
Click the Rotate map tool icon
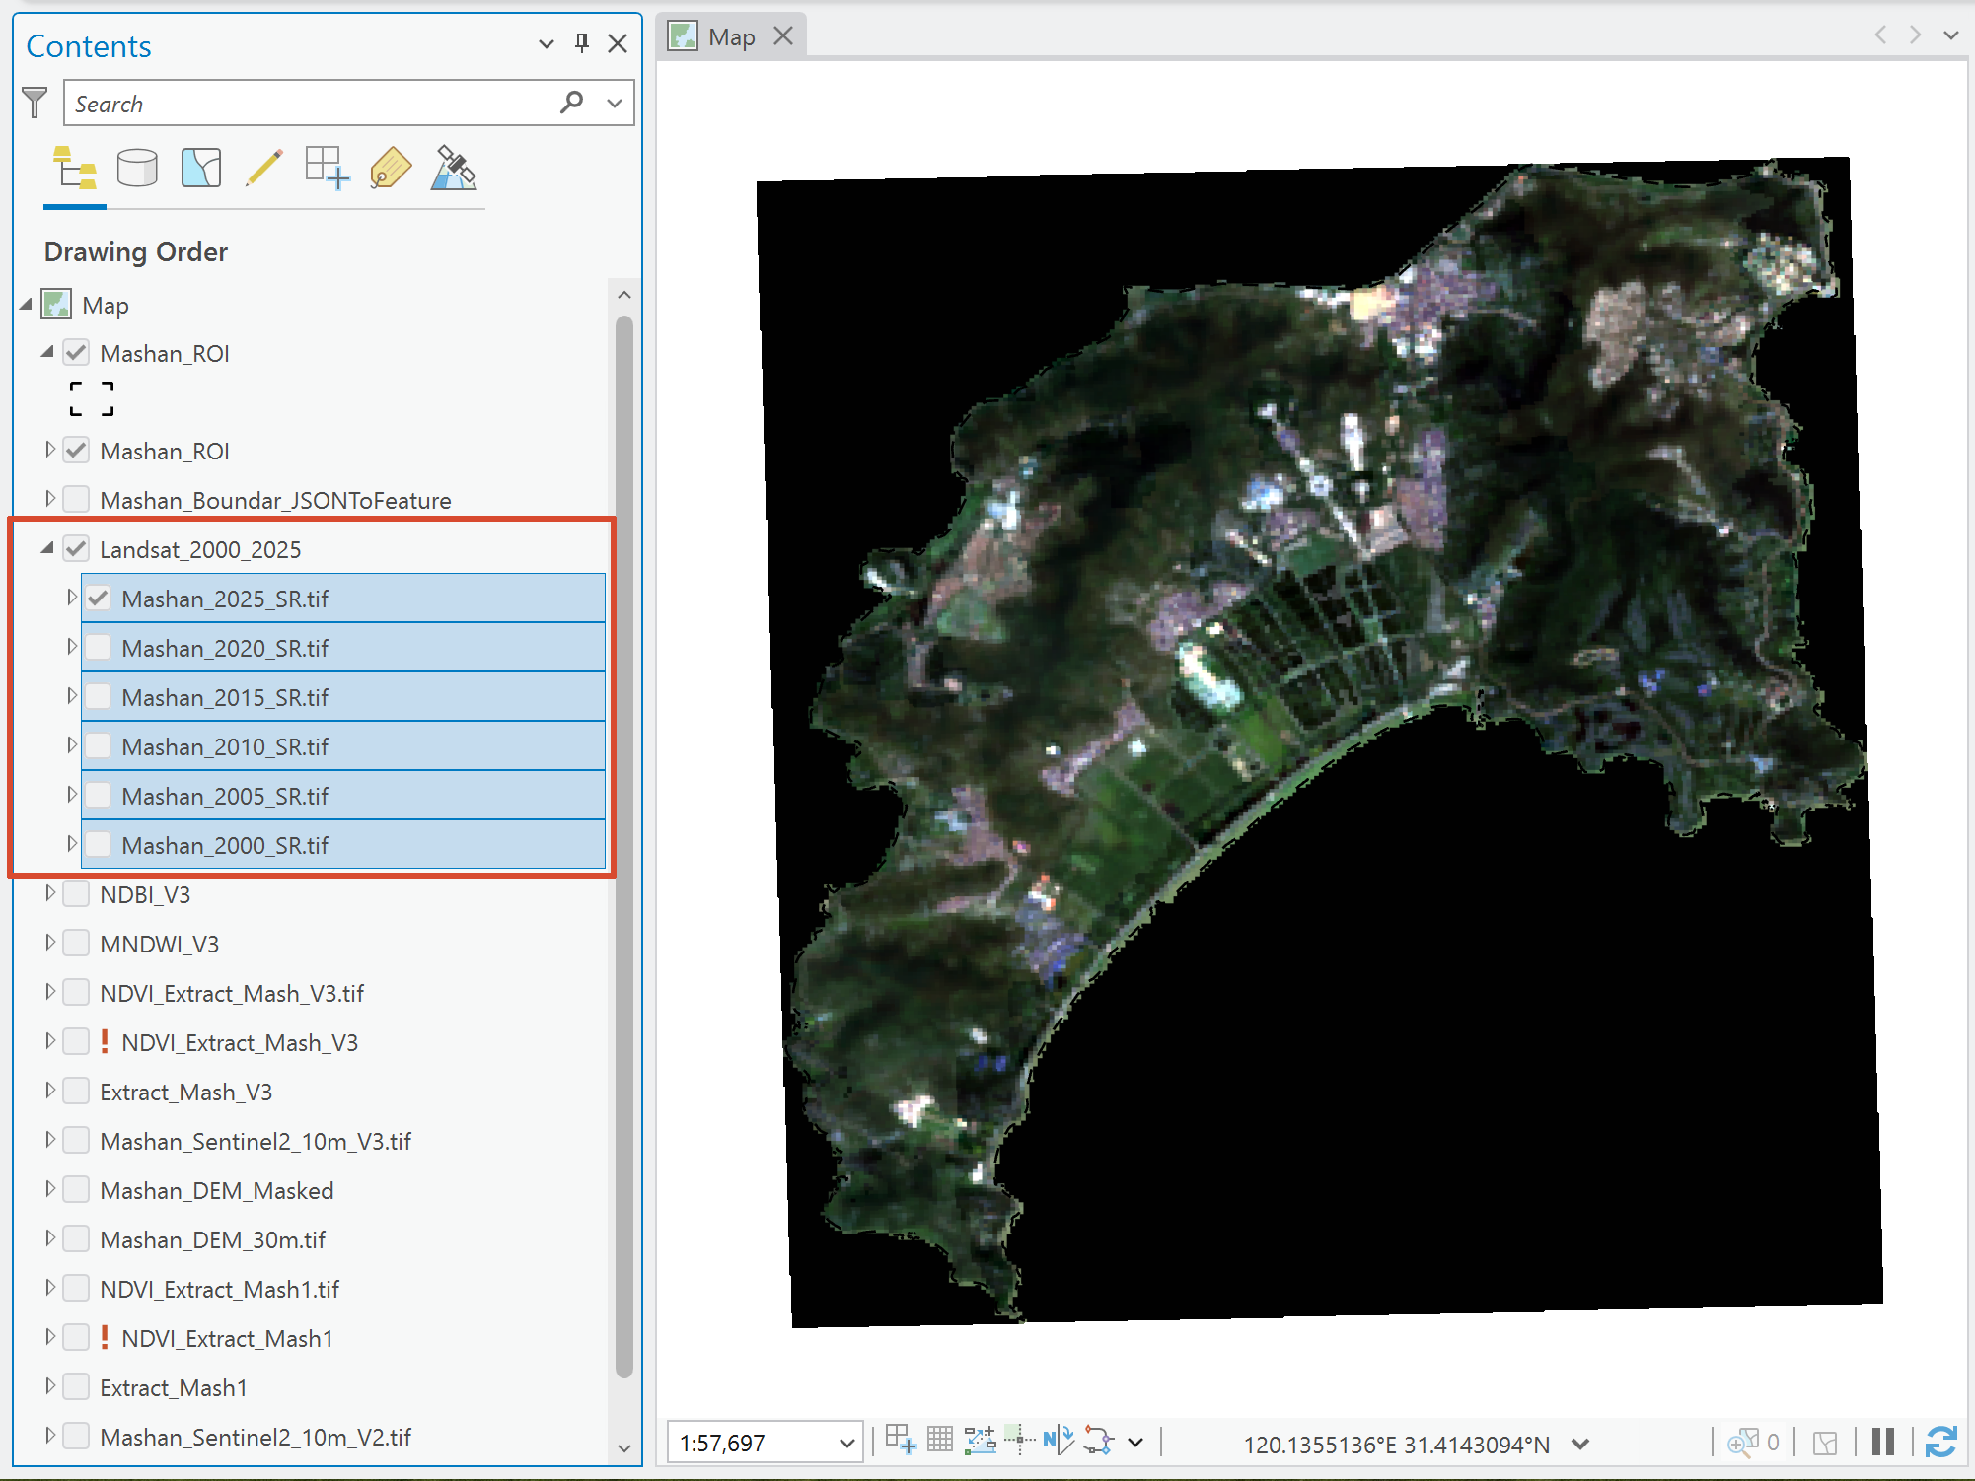1098,1442
